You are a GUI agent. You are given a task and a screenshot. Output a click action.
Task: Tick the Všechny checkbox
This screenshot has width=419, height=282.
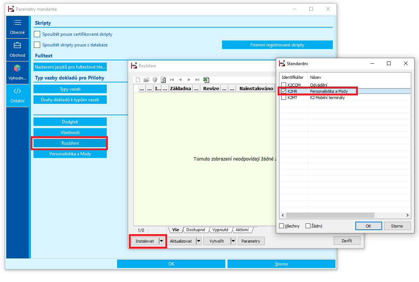point(281,226)
